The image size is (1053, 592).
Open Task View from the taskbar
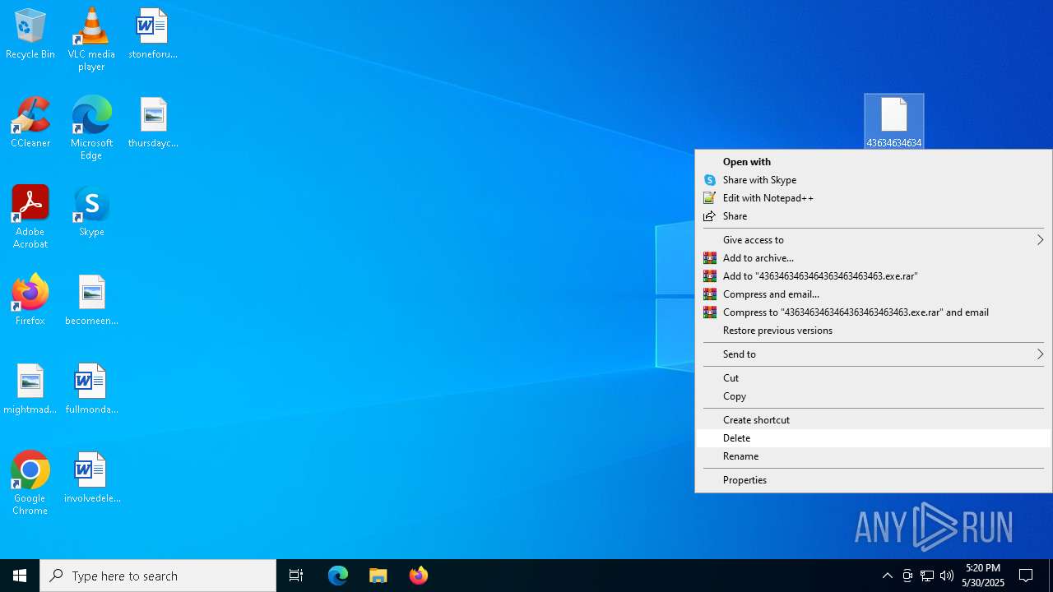pyautogui.click(x=296, y=576)
